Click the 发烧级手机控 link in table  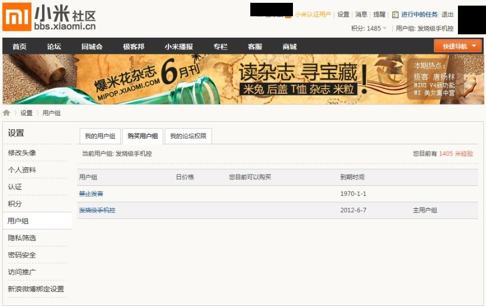pos(97,210)
